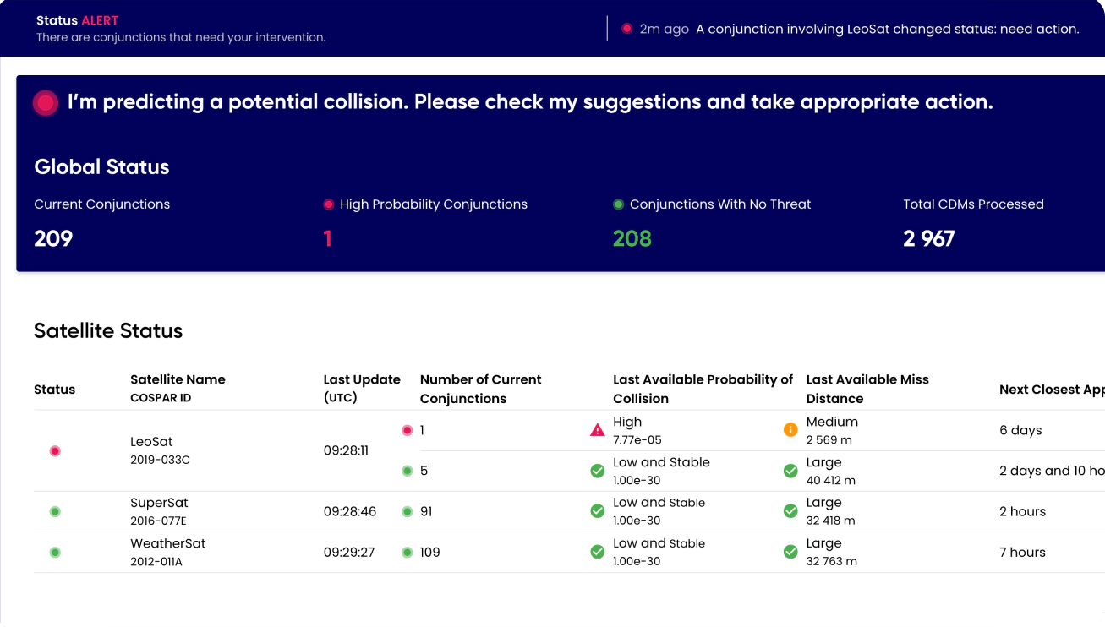The height and width of the screenshot is (627, 1105).
Task: Click the red status dot for LeoSat
Action: click(55, 451)
